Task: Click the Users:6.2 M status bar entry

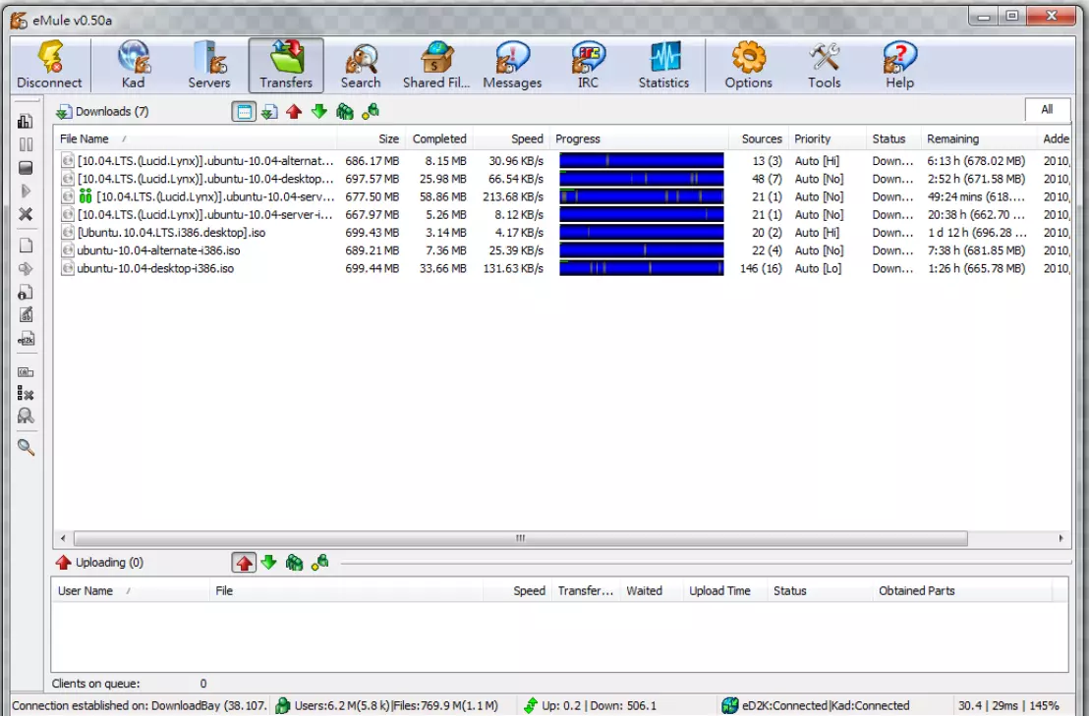Action: tap(386, 705)
